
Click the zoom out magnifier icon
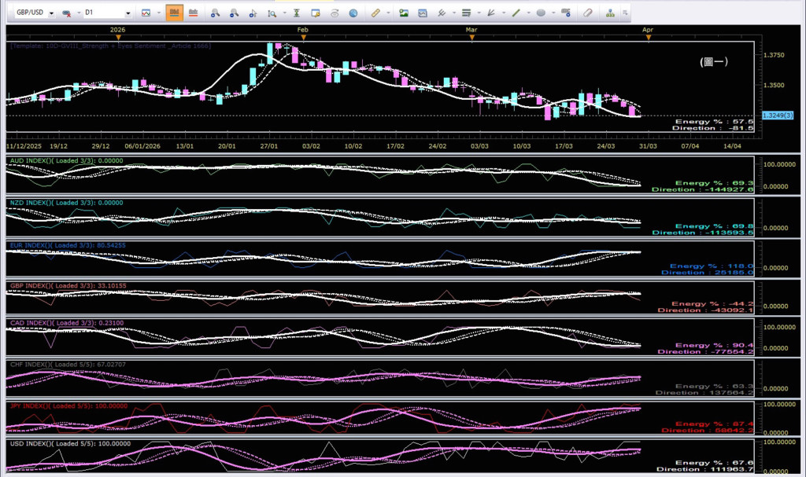pos(234,13)
